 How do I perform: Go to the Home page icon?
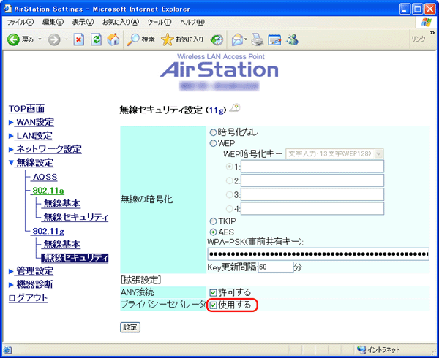[113, 39]
